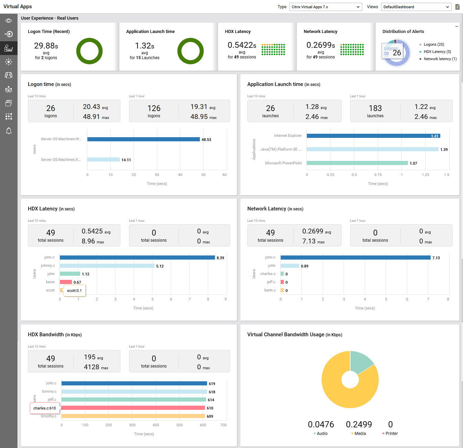Toggle the HDX Latency (5) legend entry
Image resolution: width=463 pixels, height=448 pixels.
click(437, 52)
